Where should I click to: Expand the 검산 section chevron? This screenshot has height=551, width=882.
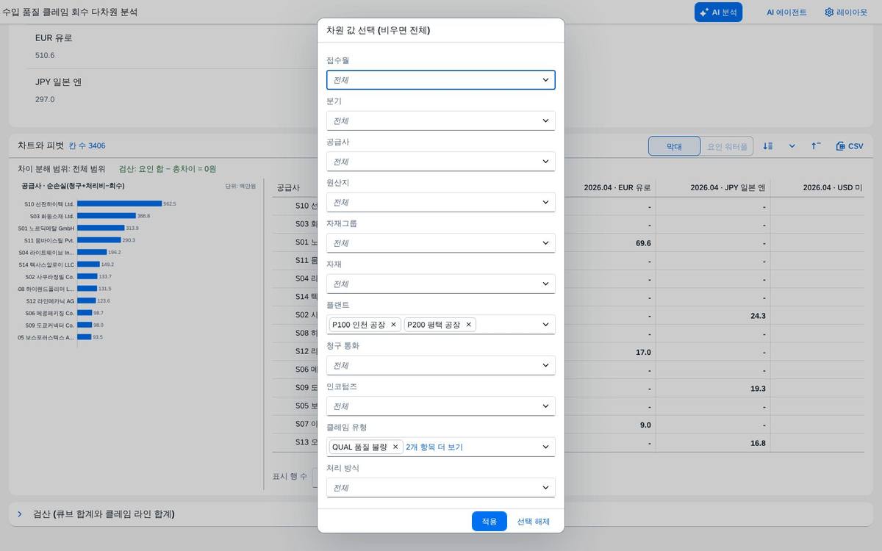pos(20,514)
